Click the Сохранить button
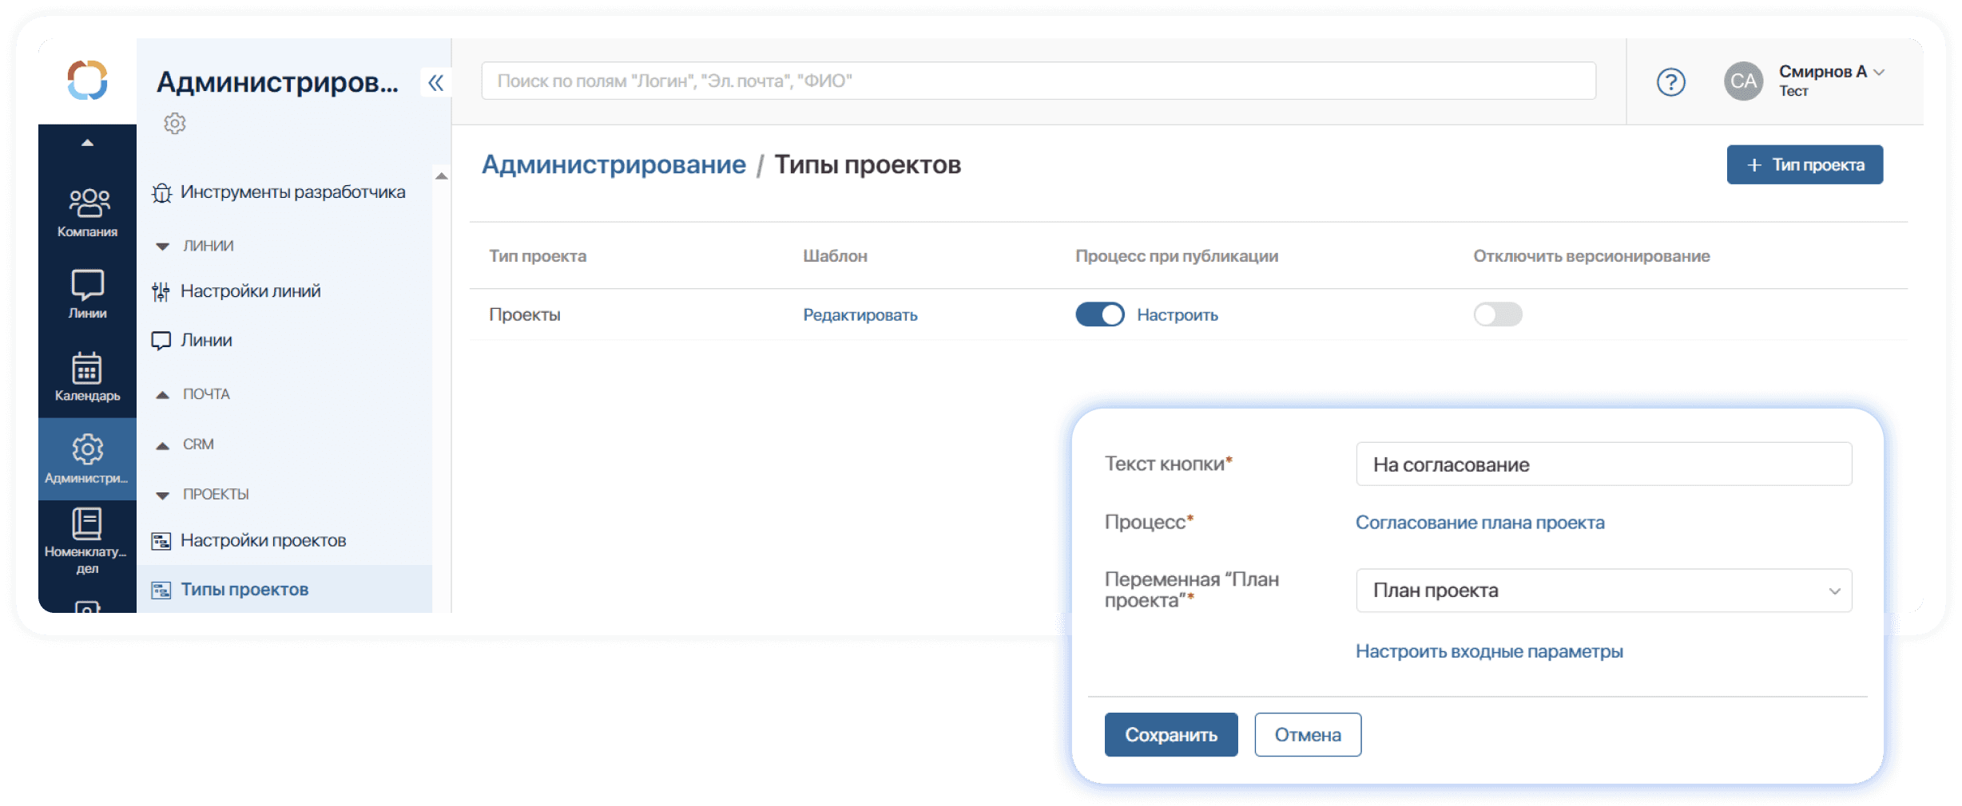Image resolution: width=1962 pixels, height=806 pixels. 1170,735
